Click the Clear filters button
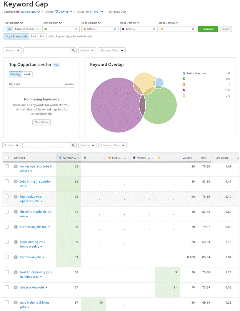Screen dimensions: 240x311 41,122
